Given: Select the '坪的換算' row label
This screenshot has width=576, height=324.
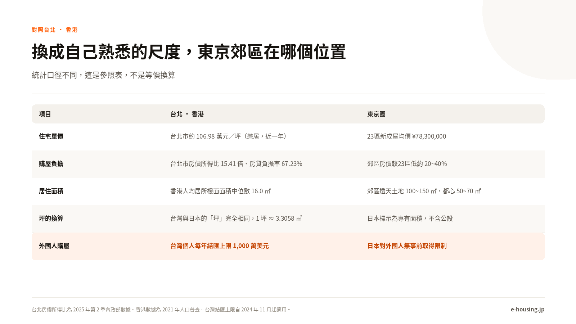Looking at the screenshot, I should pyautogui.click(x=51, y=219).
